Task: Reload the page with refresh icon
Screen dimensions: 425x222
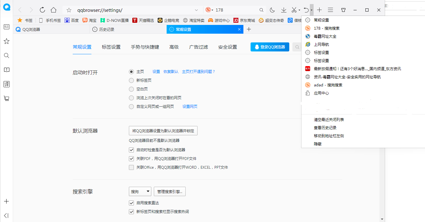Action: pos(42,10)
